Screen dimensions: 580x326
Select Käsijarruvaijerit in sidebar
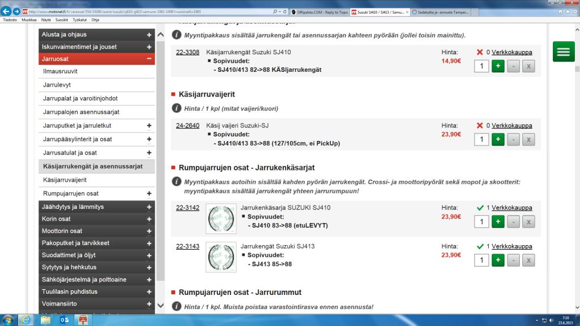[x=96, y=180]
